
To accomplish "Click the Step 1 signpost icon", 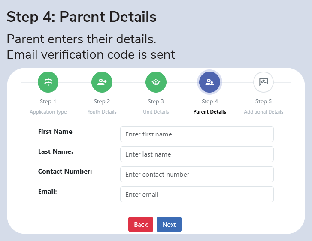I will (x=48, y=82).
